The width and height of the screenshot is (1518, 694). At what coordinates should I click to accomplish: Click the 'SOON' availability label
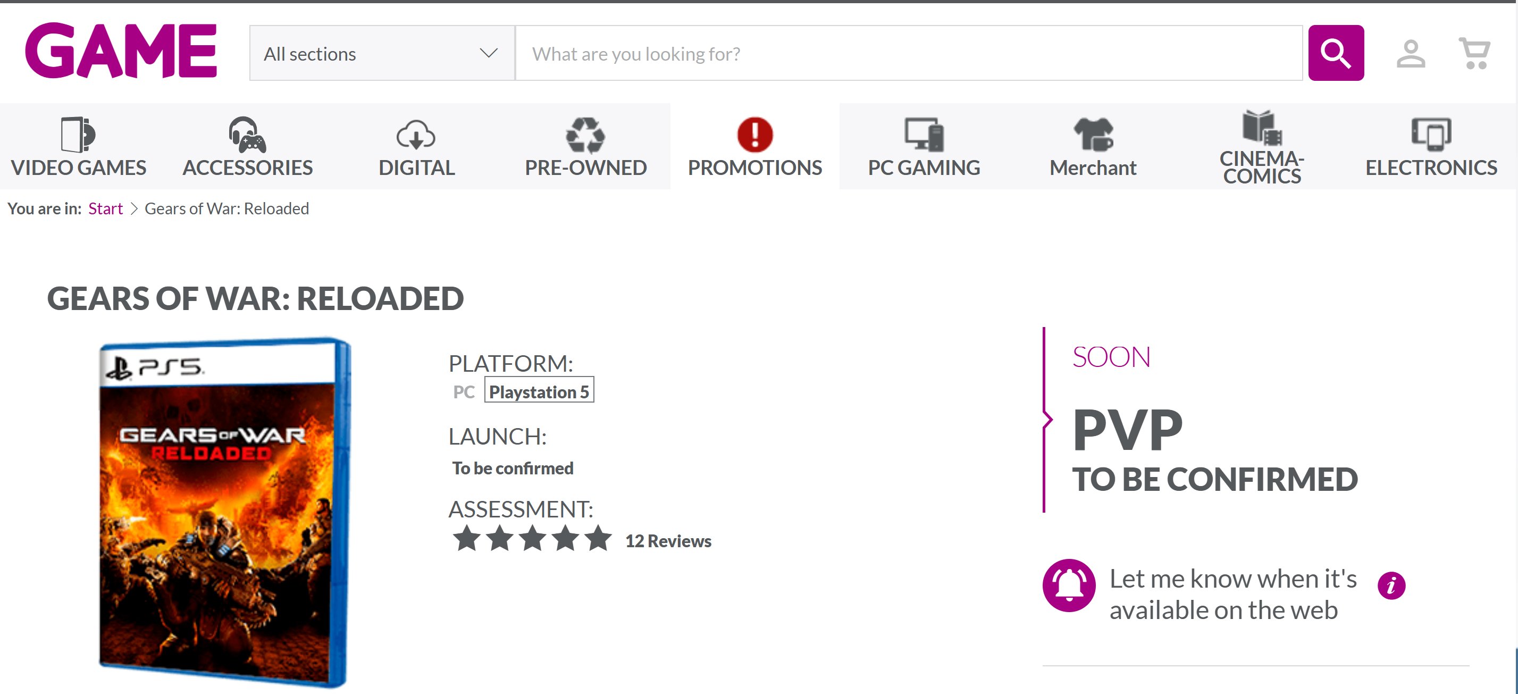tap(1111, 357)
